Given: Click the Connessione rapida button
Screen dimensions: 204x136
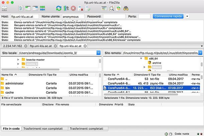Looking at the screenshot, I should point(168,16).
